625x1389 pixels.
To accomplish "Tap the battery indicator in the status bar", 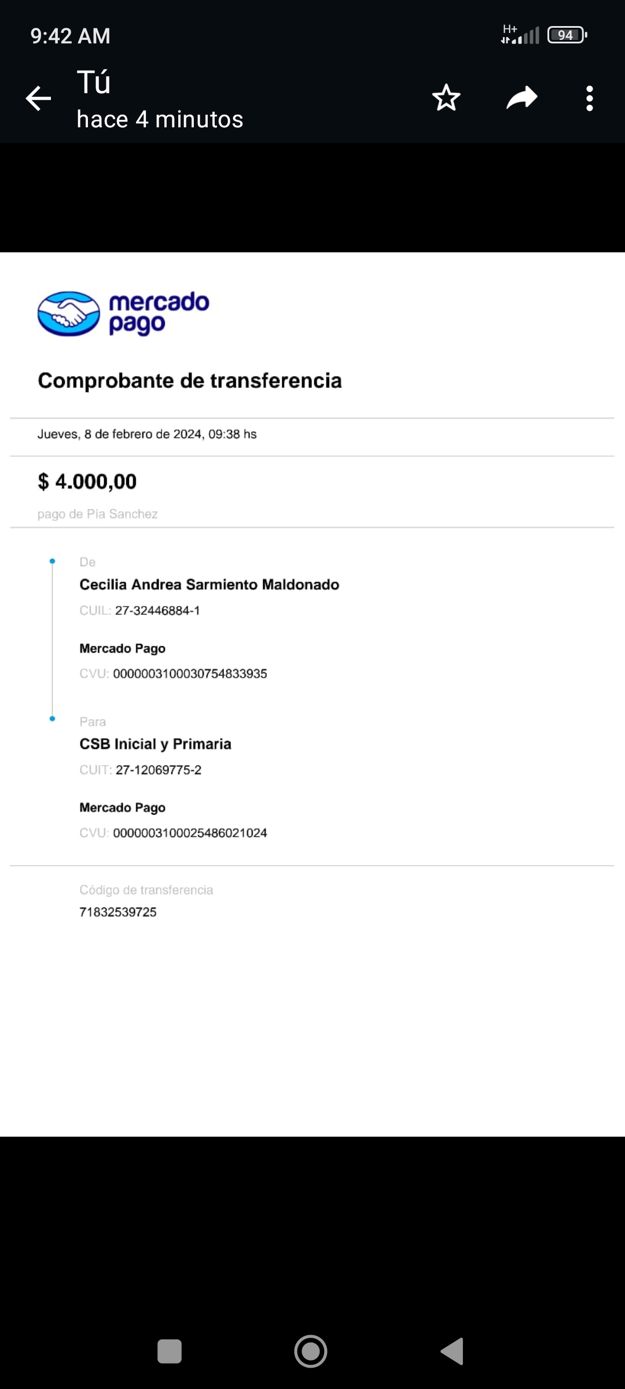I will (x=567, y=35).
